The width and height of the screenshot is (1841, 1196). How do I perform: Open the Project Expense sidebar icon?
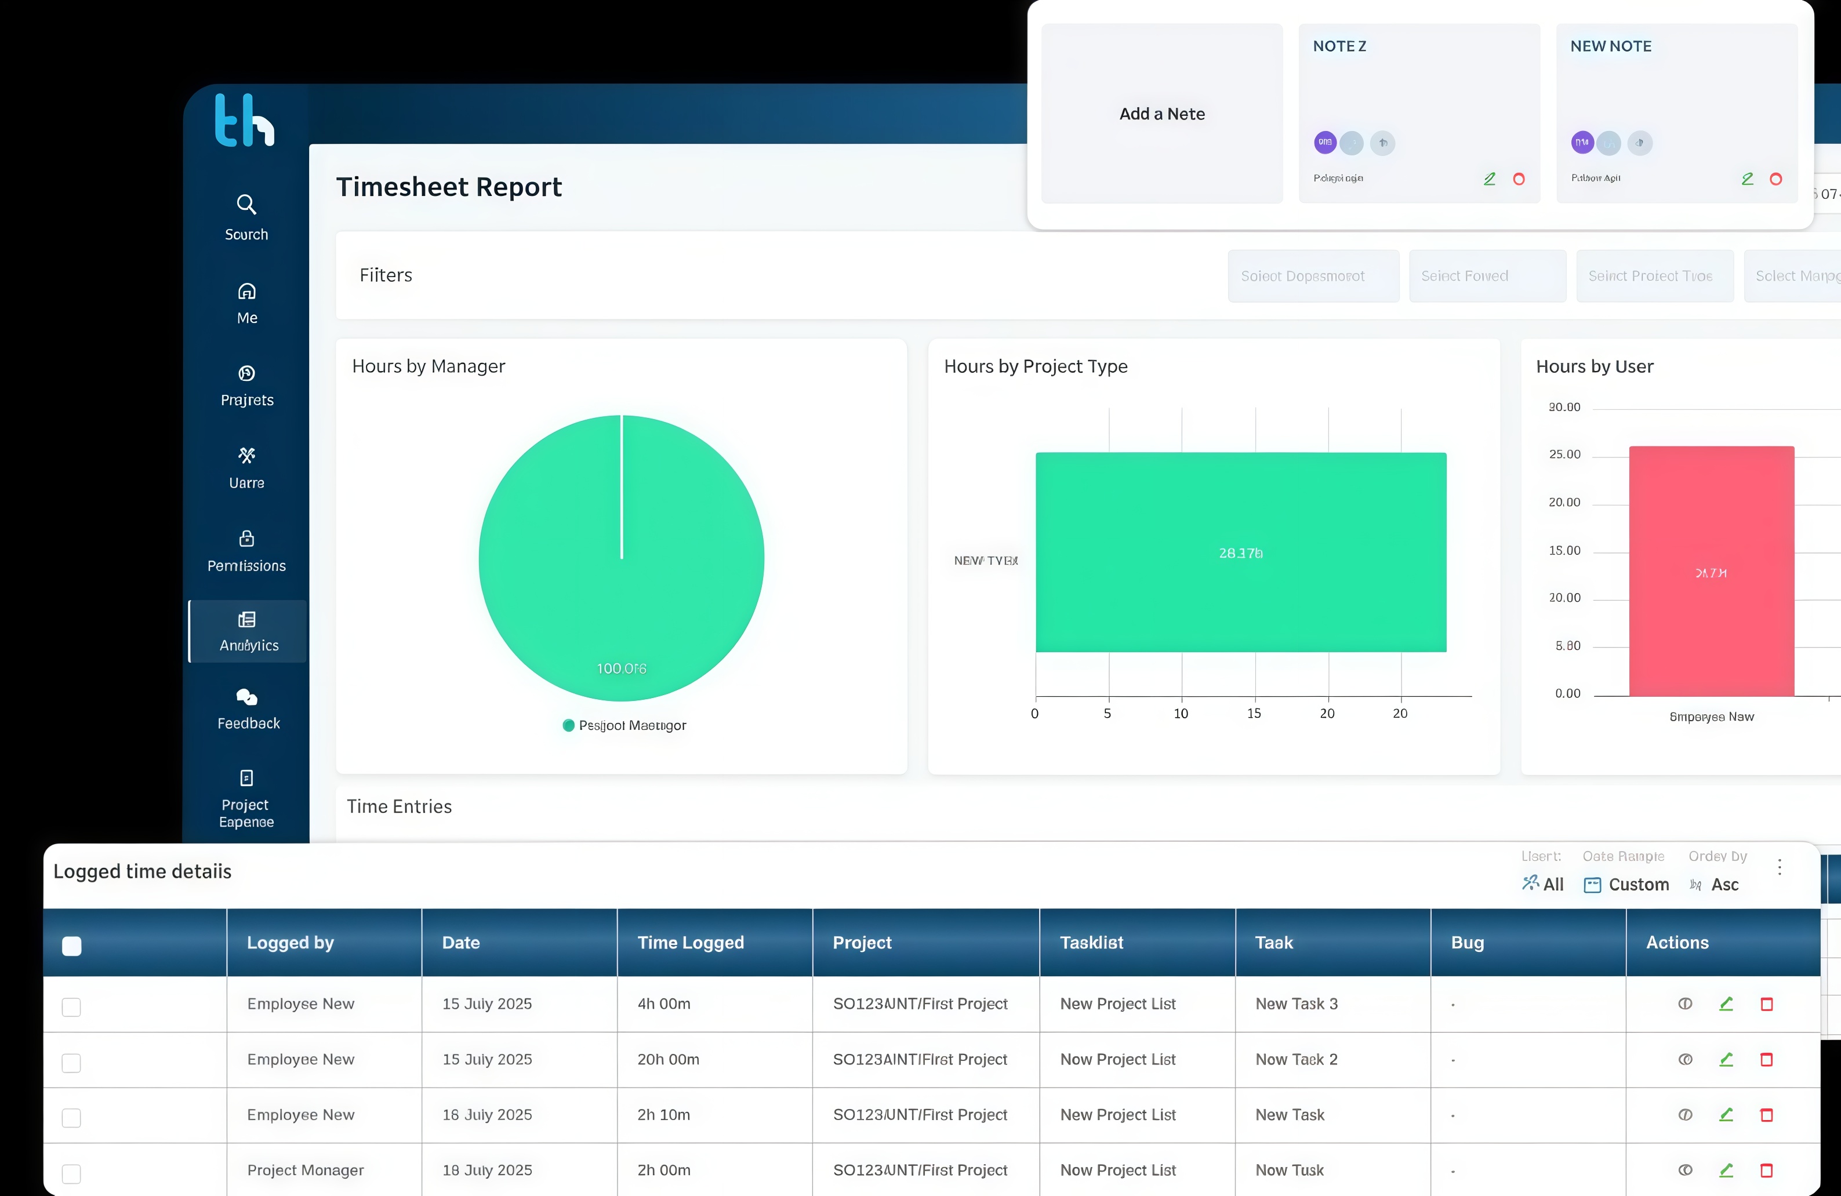click(x=246, y=778)
